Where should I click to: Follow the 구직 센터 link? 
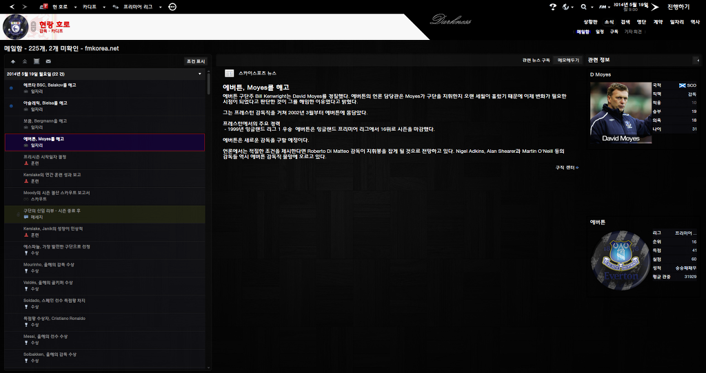click(x=567, y=168)
